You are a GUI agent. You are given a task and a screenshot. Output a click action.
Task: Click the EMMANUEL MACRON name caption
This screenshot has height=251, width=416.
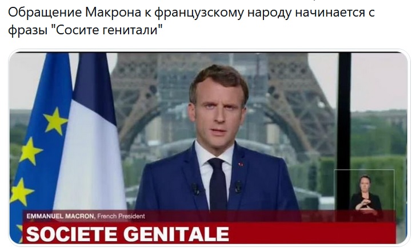[x=61, y=216]
